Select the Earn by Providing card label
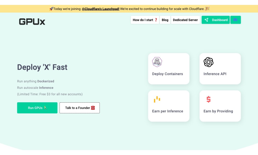258x155 pixels. click(x=218, y=111)
